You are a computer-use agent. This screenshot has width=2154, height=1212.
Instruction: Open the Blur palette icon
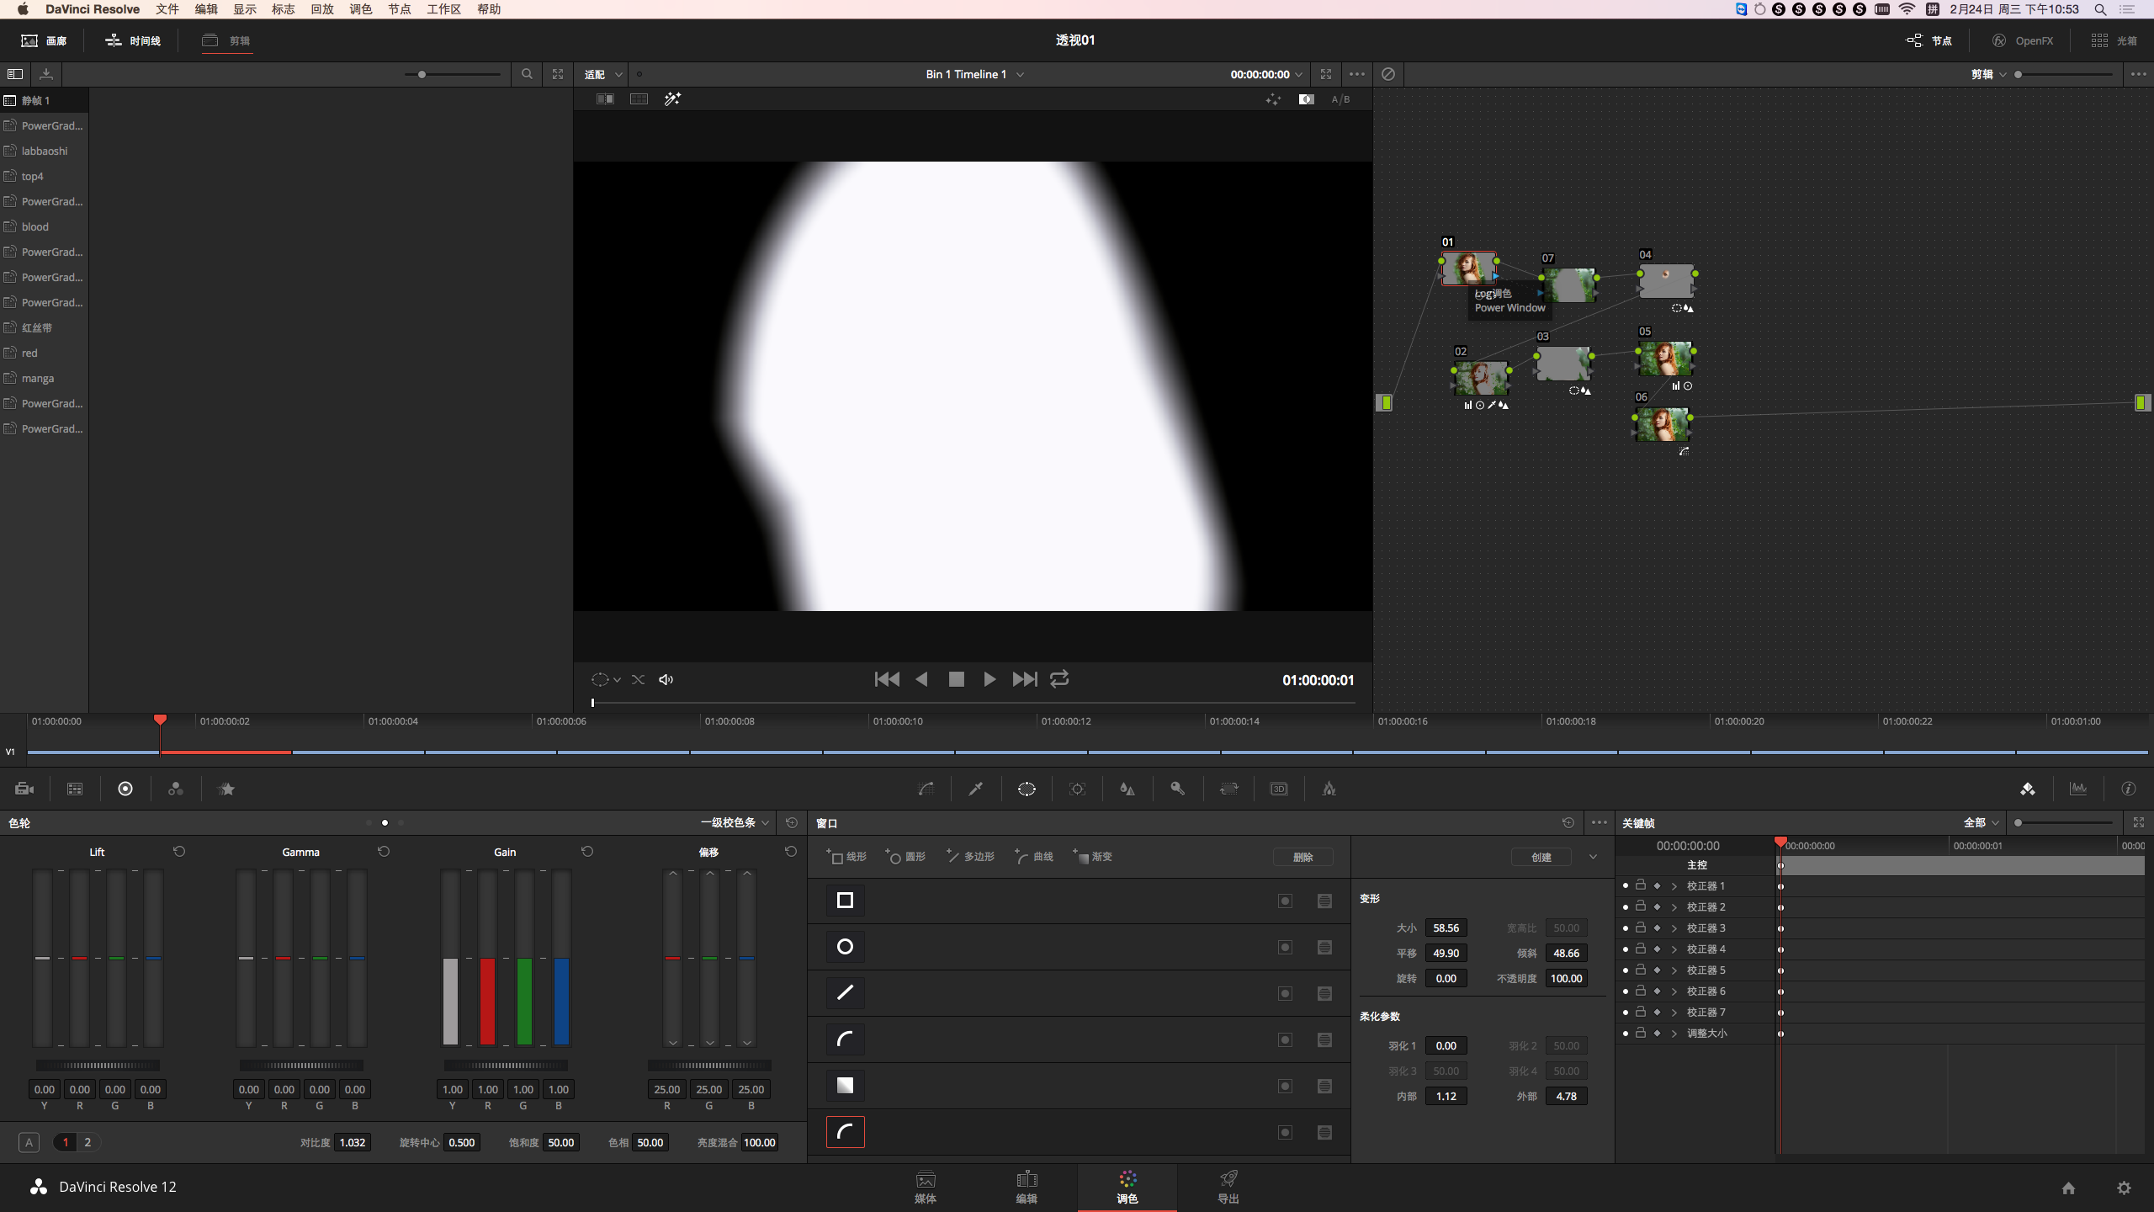1127,789
